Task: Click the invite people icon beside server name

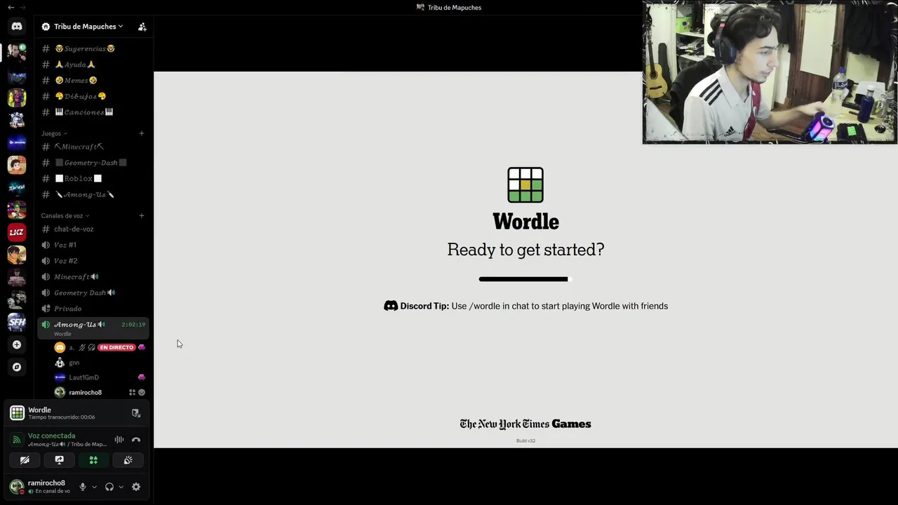Action: point(142,27)
